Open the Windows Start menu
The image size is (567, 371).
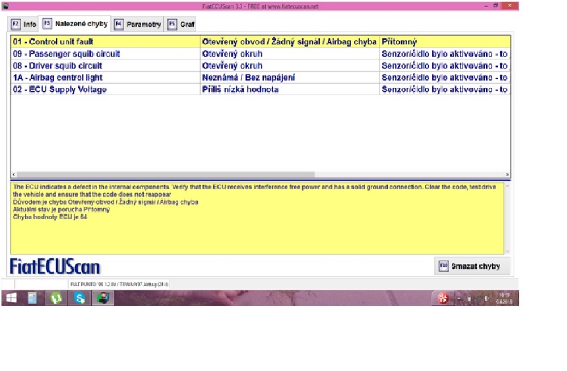point(11,298)
